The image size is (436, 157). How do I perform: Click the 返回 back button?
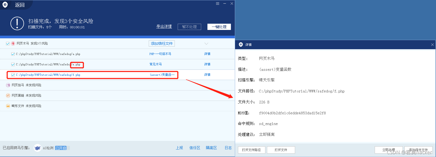pyautogui.click(x=20, y=5)
